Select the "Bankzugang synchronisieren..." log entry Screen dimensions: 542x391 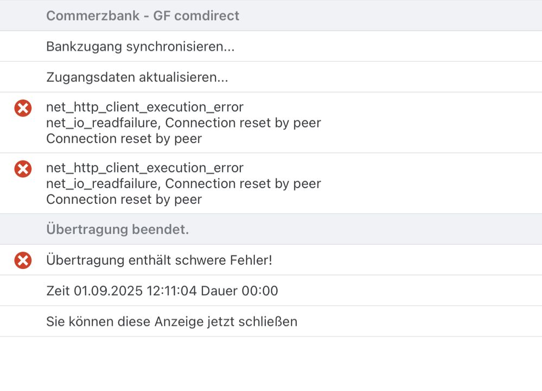(x=140, y=47)
